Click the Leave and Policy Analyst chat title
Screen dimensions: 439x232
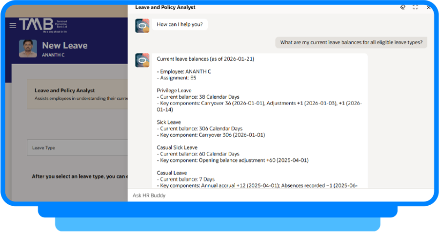tap(165, 7)
